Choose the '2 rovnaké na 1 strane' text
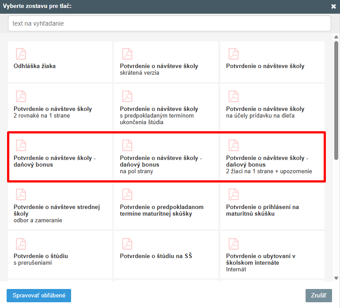Image resolution: width=340 pixels, height=308 pixels. click(42, 115)
